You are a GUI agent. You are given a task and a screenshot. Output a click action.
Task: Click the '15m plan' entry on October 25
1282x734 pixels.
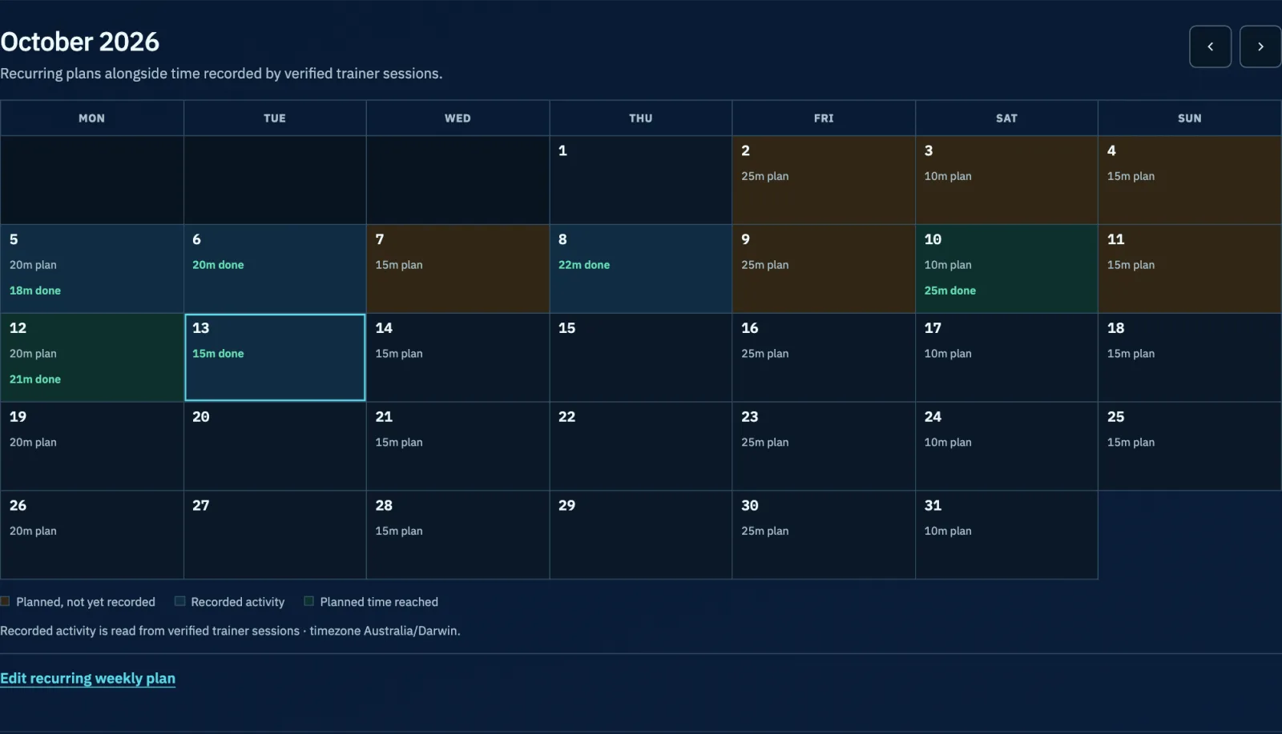click(x=1131, y=443)
